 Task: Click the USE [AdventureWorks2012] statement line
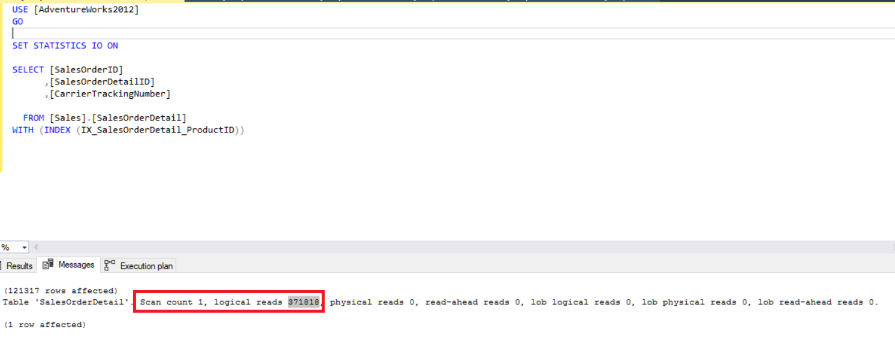(75, 10)
